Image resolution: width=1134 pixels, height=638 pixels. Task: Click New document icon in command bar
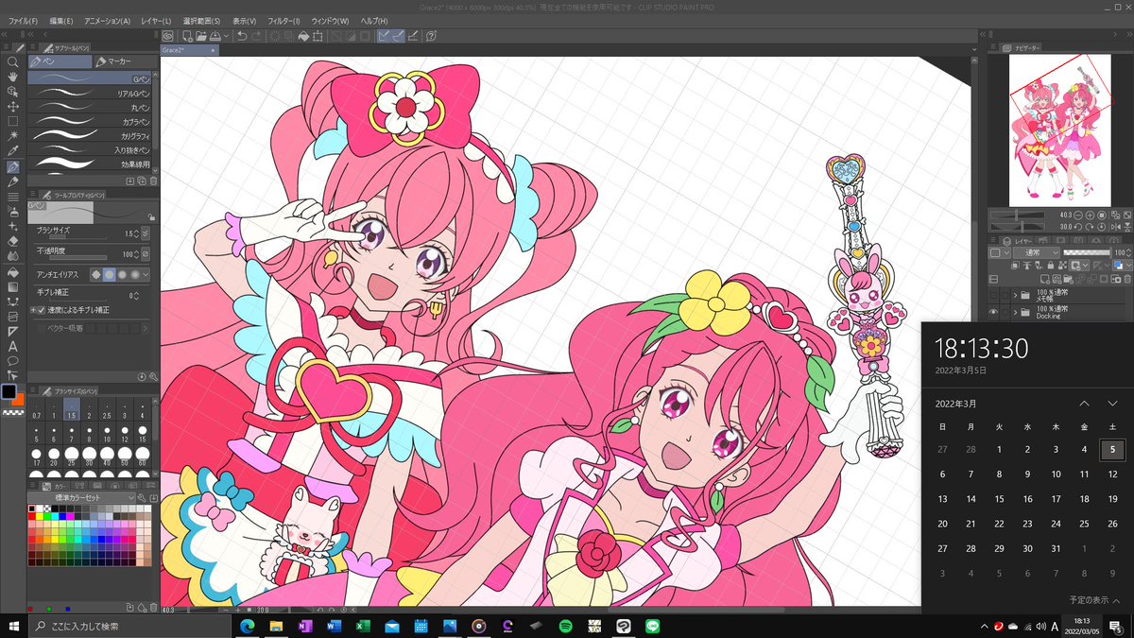[187, 36]
